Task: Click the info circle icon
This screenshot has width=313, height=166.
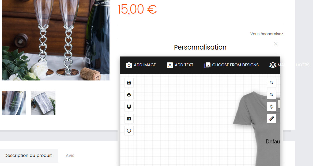Action: point(129,131)
